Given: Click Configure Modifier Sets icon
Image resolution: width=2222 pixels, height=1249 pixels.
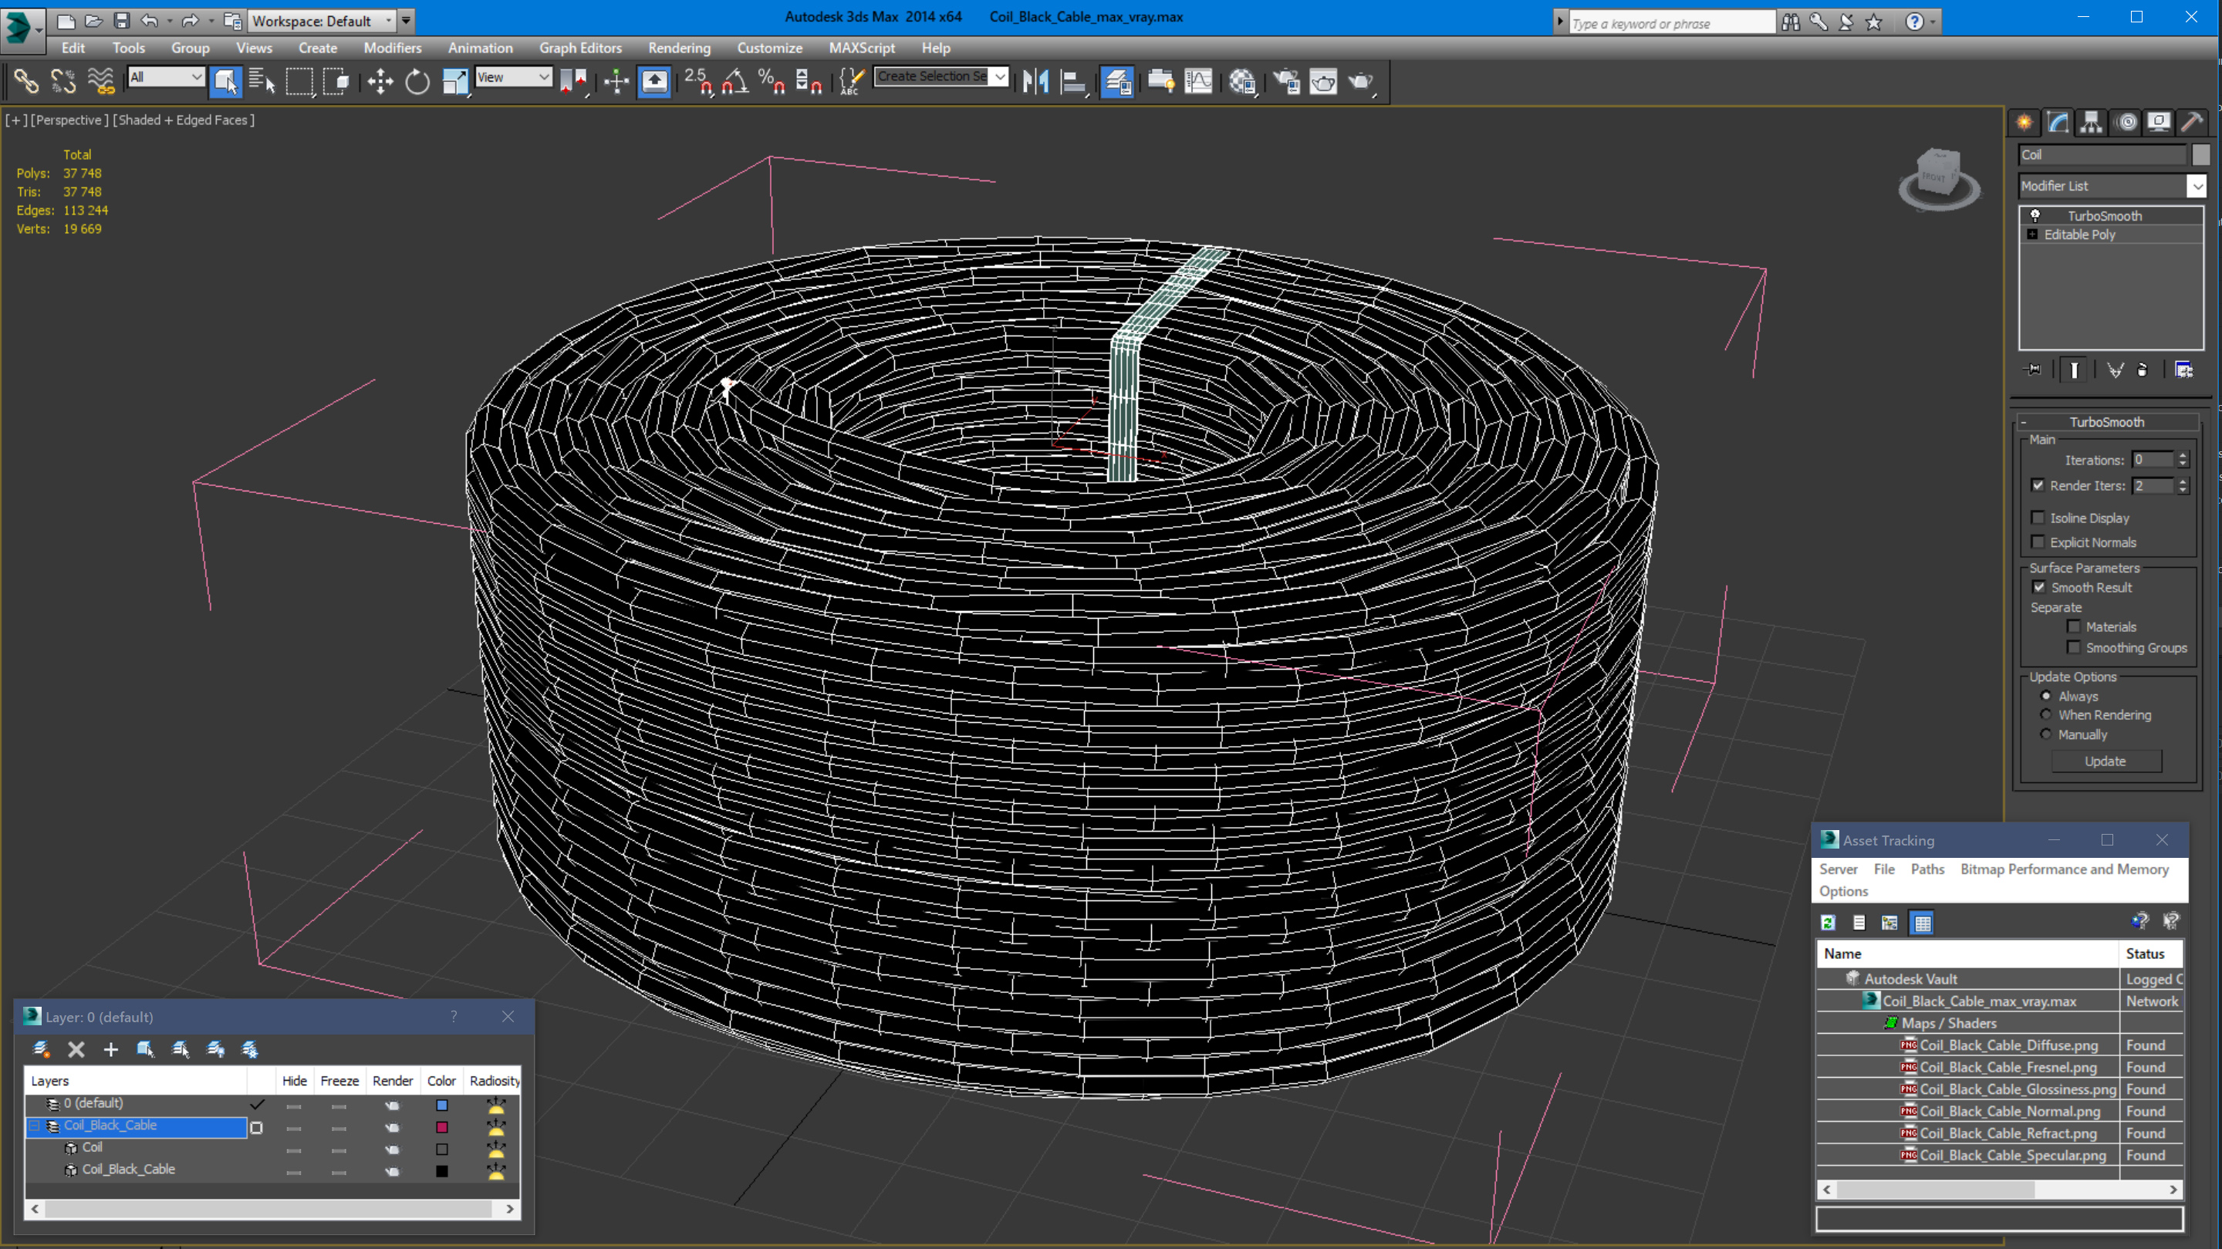Looking at the screenshot, I should (2184, 370).
